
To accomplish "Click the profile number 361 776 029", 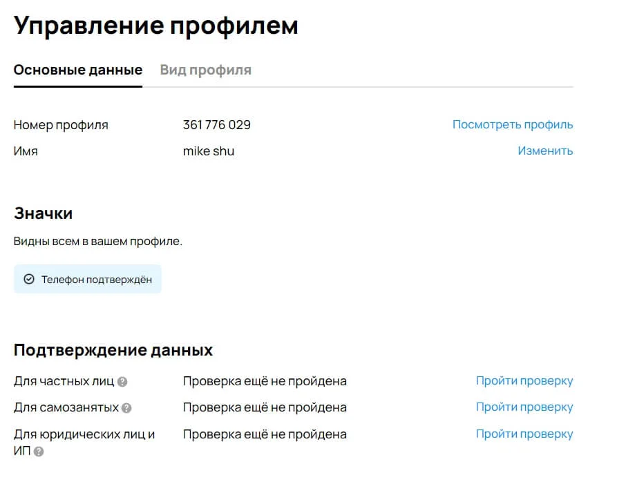I will 216,125.
